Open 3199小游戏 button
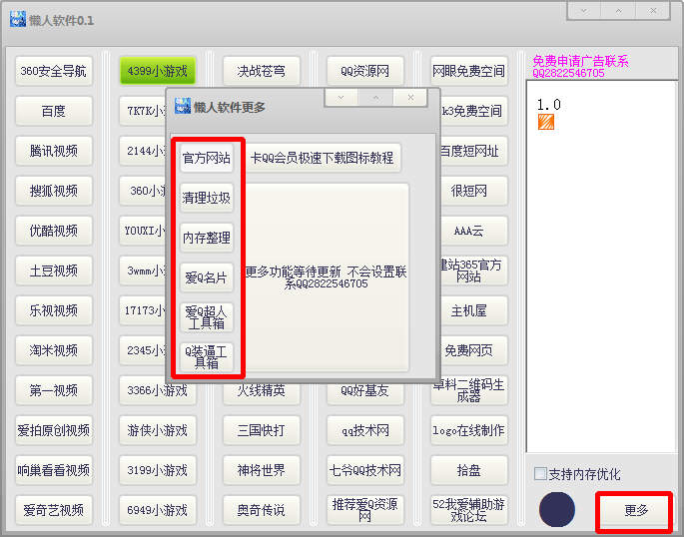Viewport: 684px width, 537px height. [158, 470]
